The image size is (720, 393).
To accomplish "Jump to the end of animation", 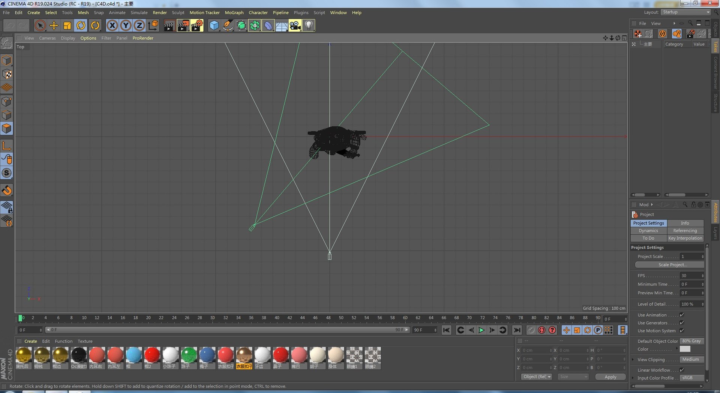I will [x=517, y=330].
